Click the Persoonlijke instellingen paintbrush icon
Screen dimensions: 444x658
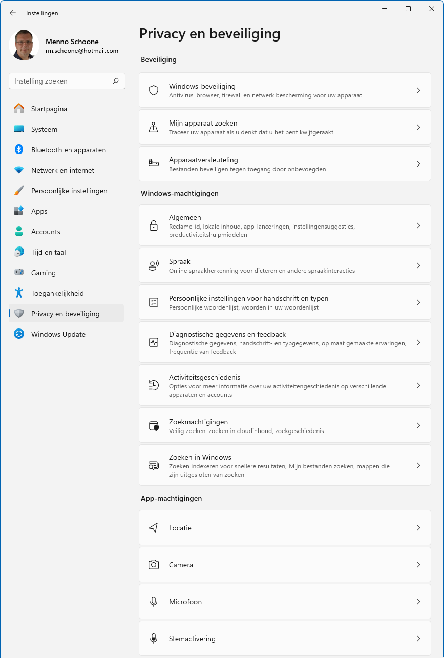point(19,191)
